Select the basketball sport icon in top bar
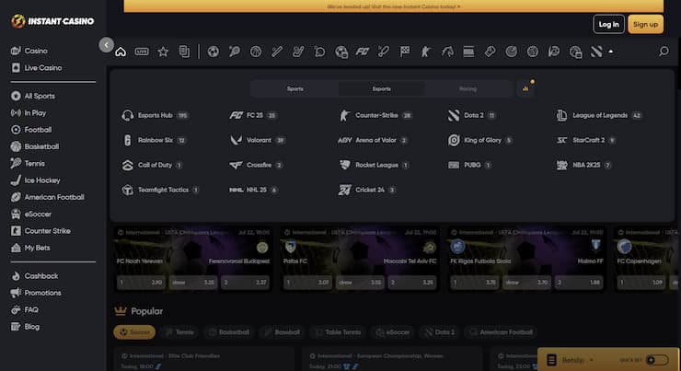Image resolution: width=681 pixels, height=371 pixels. 256,52
